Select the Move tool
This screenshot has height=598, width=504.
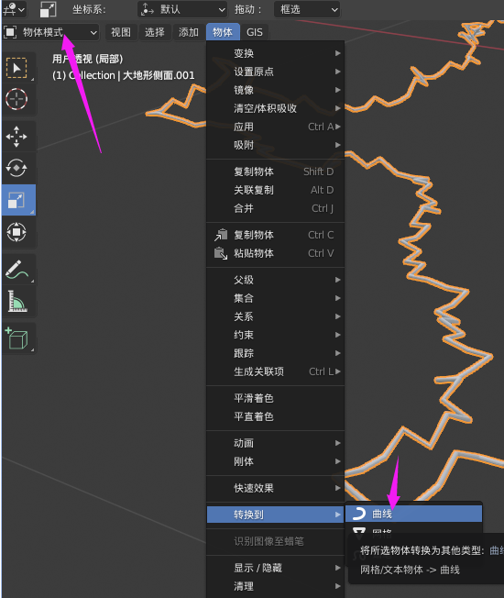pos(16,137)
